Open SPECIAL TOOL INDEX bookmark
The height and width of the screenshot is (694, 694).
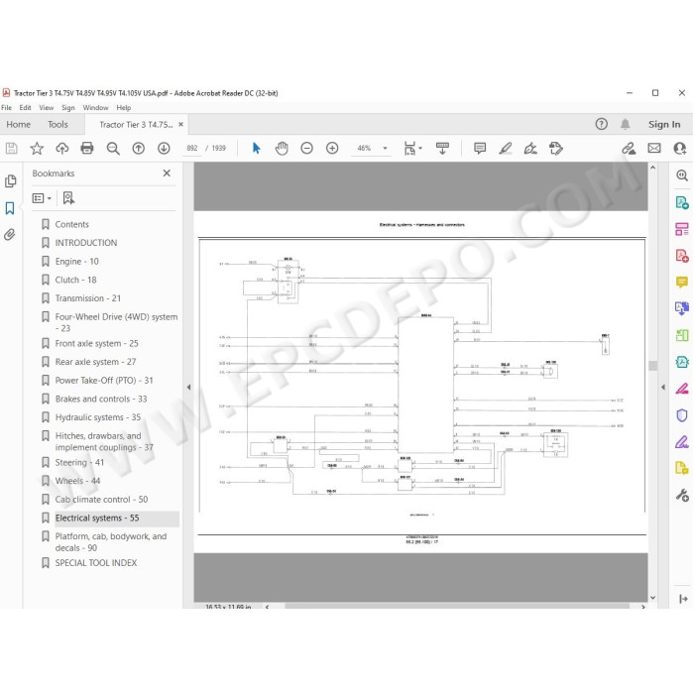pos(95,563)
